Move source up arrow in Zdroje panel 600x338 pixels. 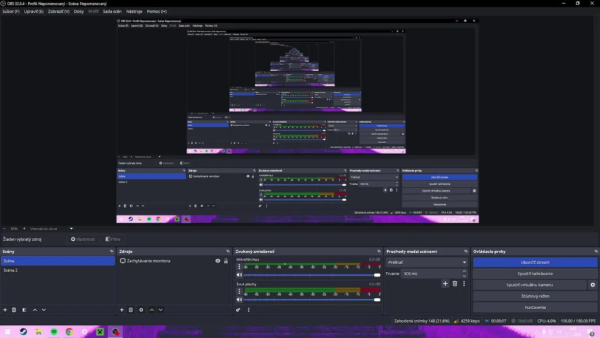151,310
